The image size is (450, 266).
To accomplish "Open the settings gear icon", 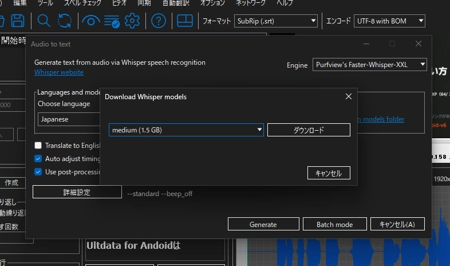I will click(x=132, y=21).
